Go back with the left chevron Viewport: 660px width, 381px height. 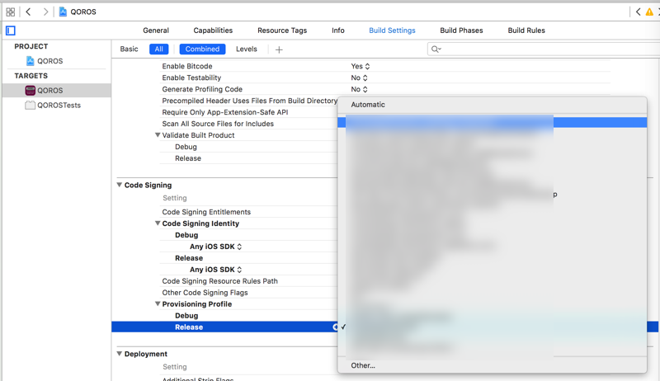[x=29, y=12]
